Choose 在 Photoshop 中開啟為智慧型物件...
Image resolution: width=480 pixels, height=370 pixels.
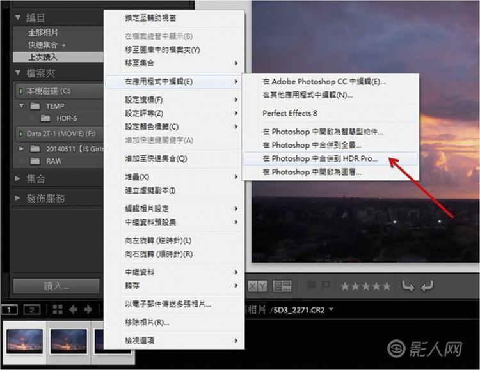tap(330, 132)
